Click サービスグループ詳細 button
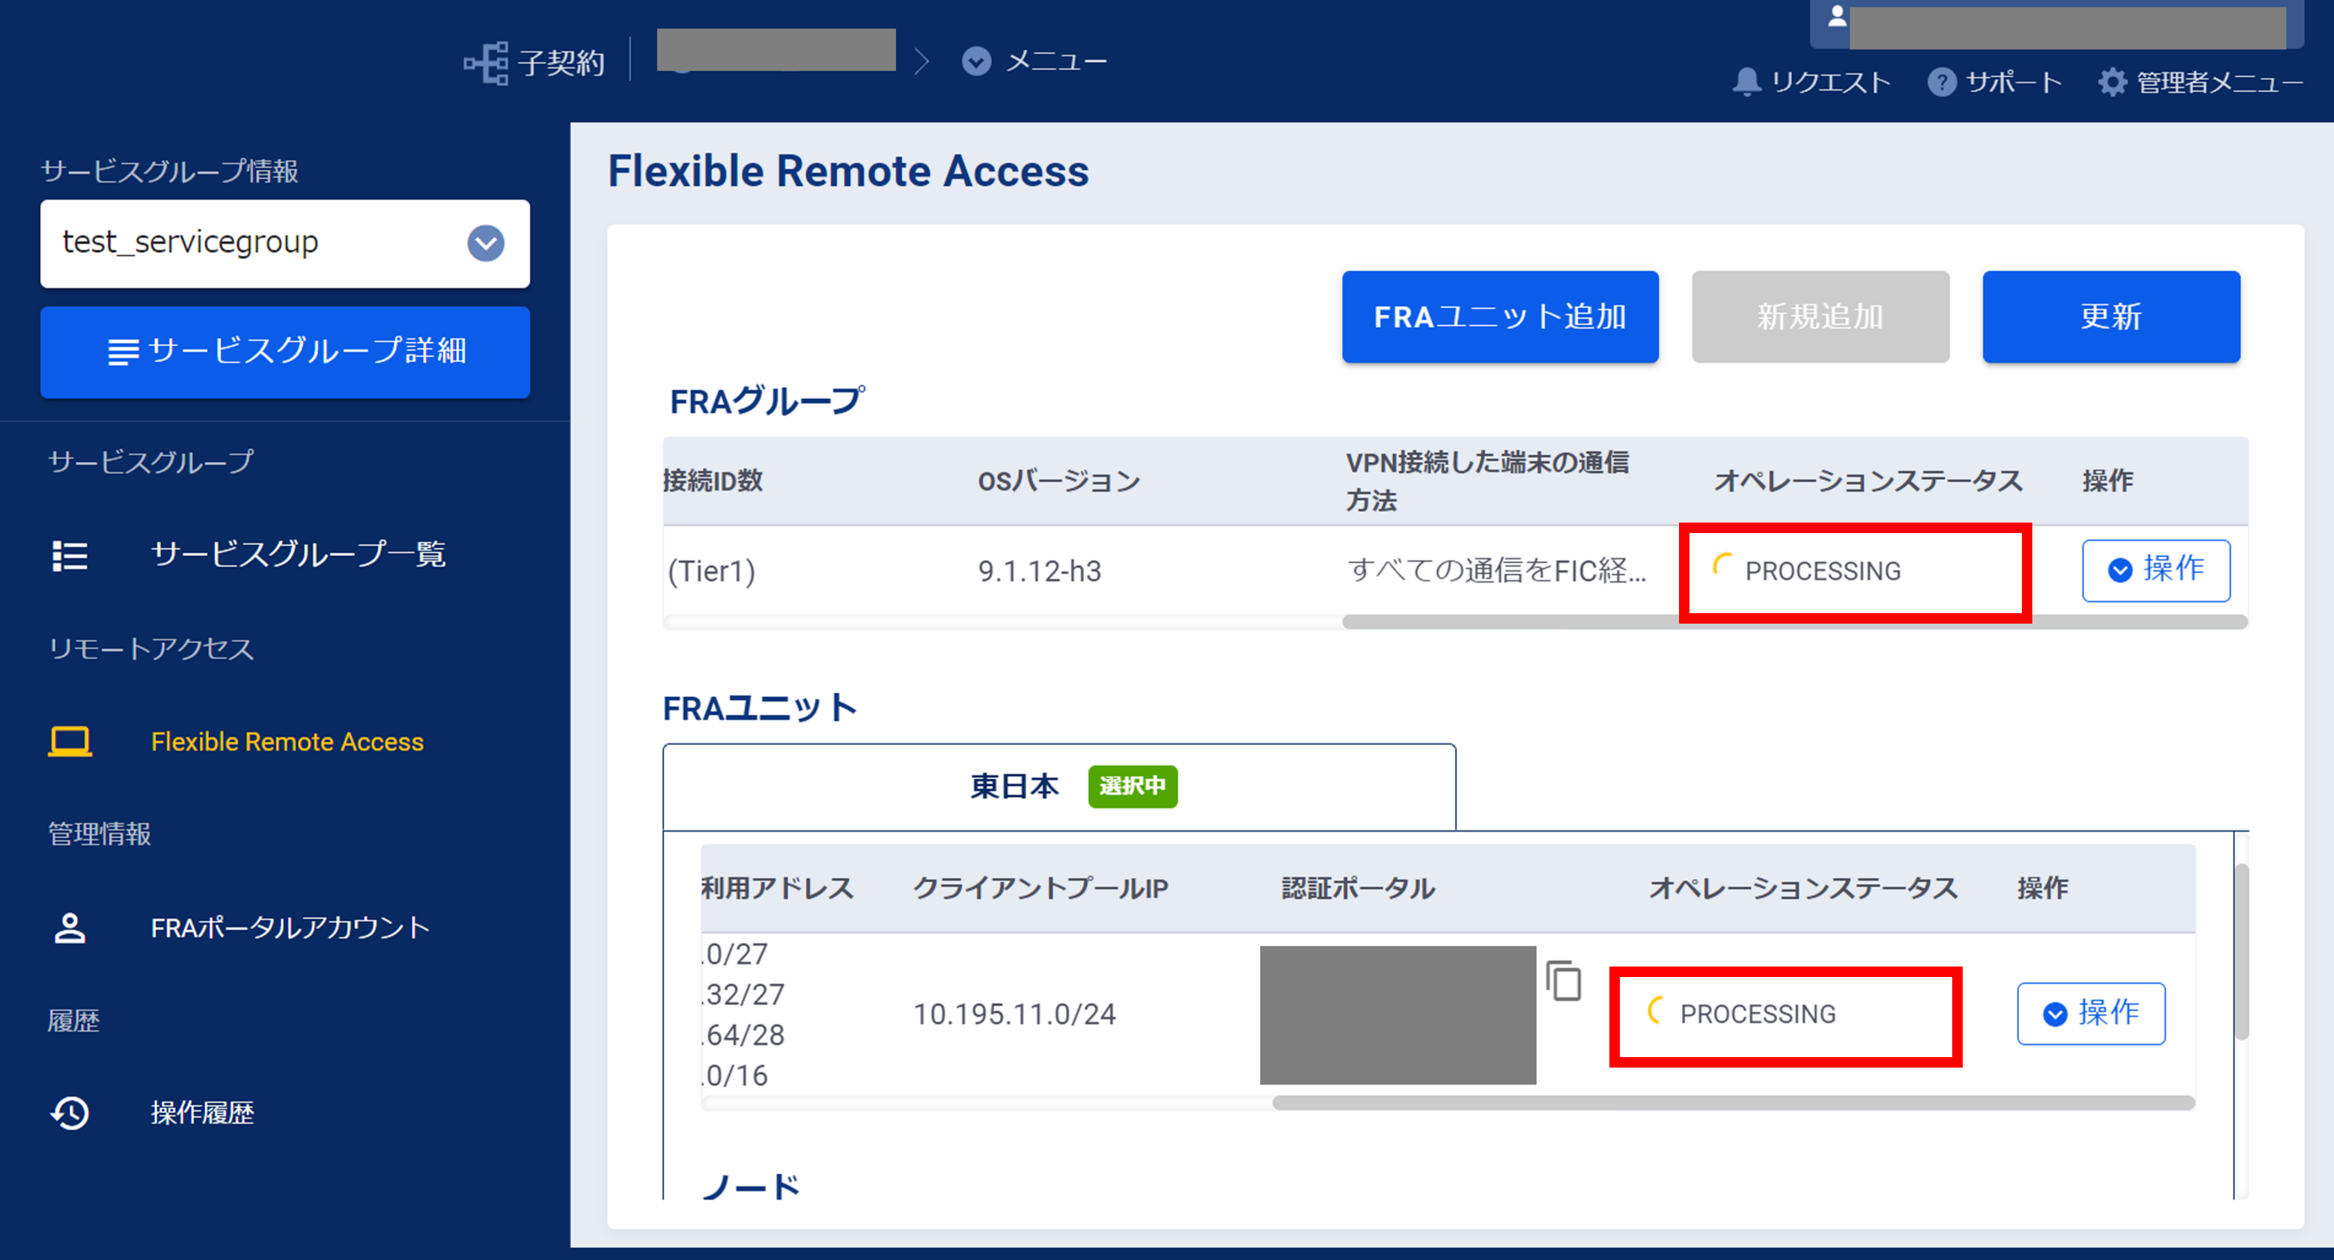 (284, 352)
